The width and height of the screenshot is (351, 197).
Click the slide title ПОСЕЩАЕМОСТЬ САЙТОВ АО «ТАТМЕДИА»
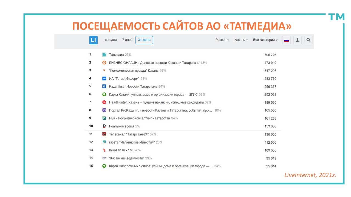click(182, 26)
